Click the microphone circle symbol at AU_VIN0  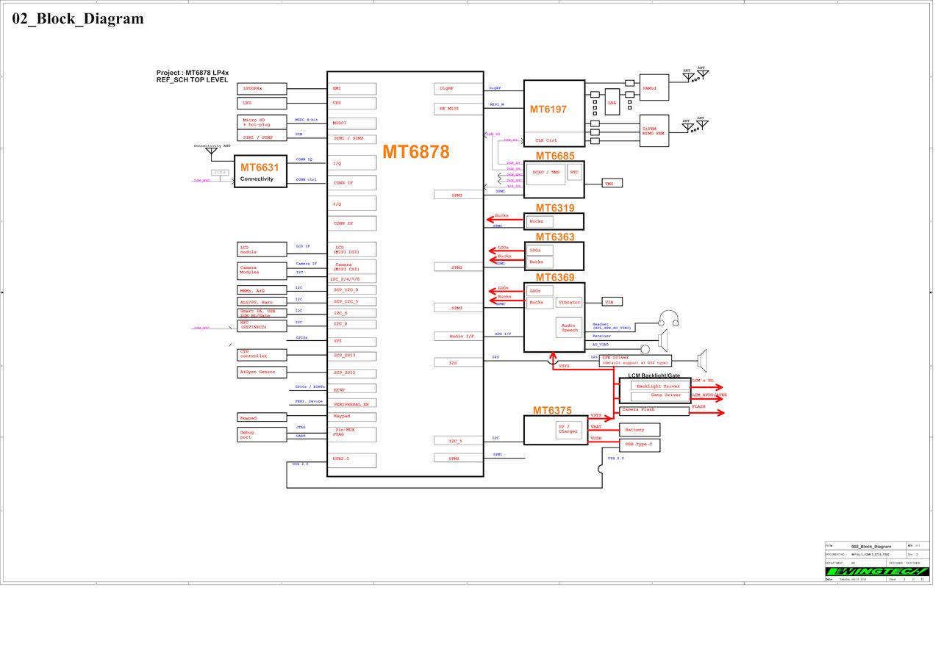pos(645,350)
